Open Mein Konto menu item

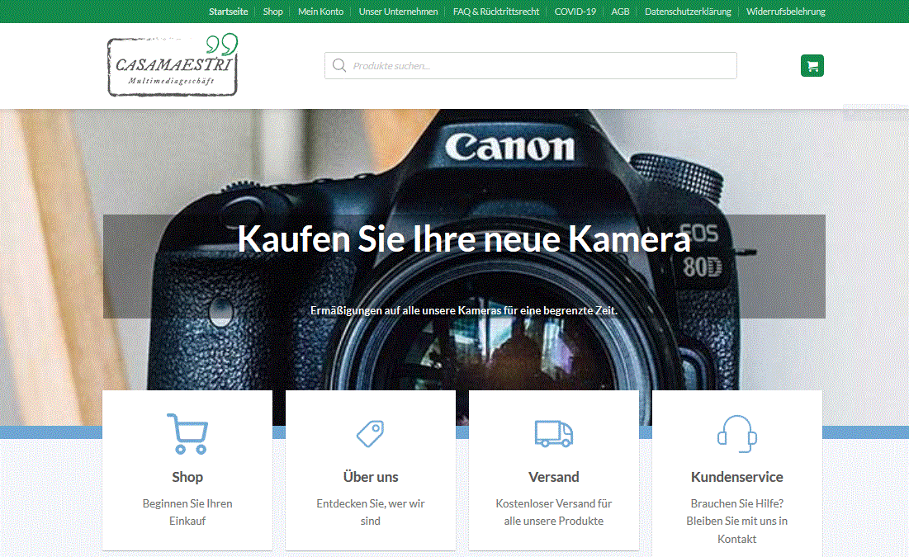click(320, 12)
